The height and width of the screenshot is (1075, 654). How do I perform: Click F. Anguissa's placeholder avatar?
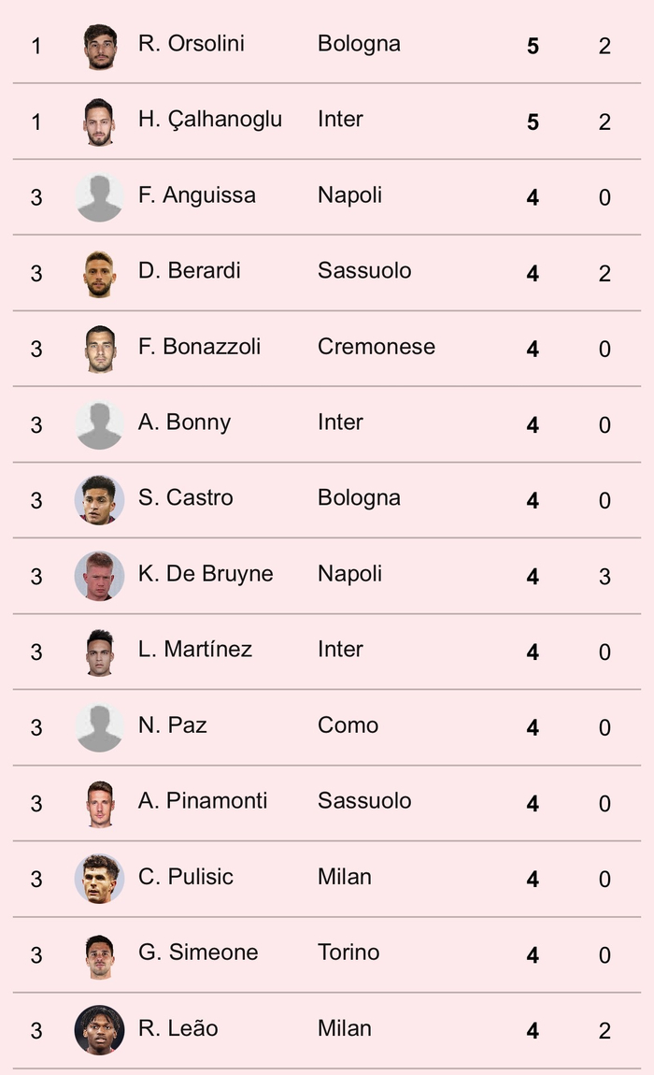[99, 197]
